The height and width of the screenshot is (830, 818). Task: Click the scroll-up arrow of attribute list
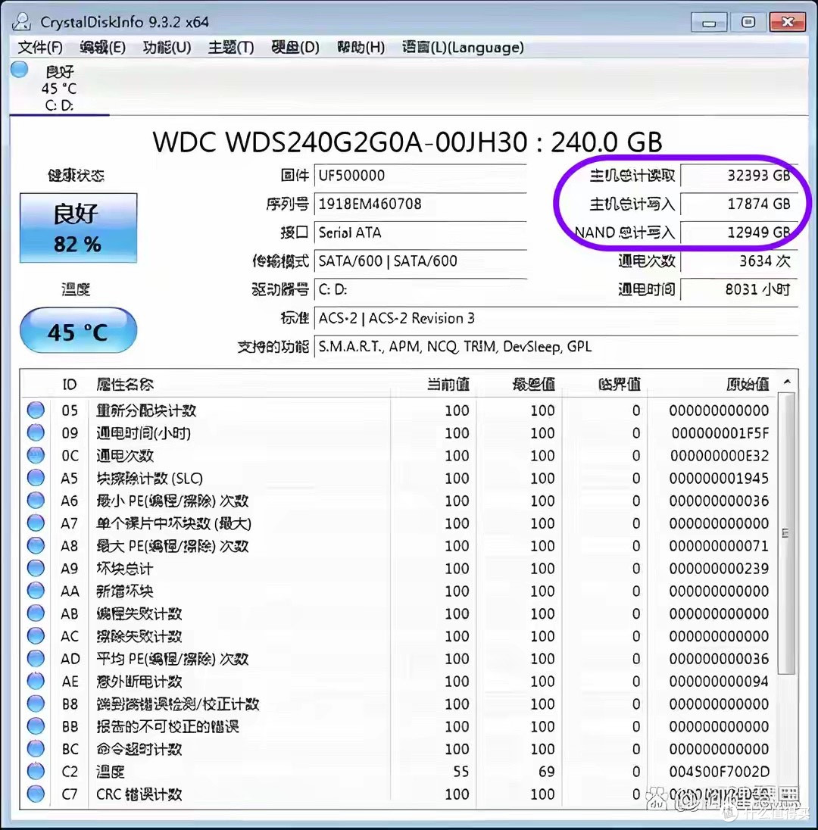(787, 382)
